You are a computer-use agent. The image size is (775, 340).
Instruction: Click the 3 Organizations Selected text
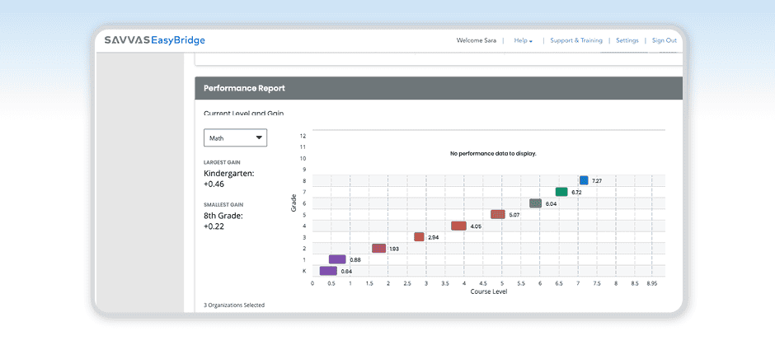click(234, 305)
